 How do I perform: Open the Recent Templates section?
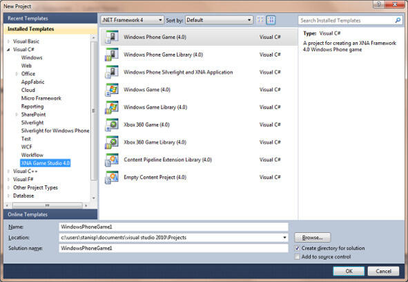tap(50, 19)
